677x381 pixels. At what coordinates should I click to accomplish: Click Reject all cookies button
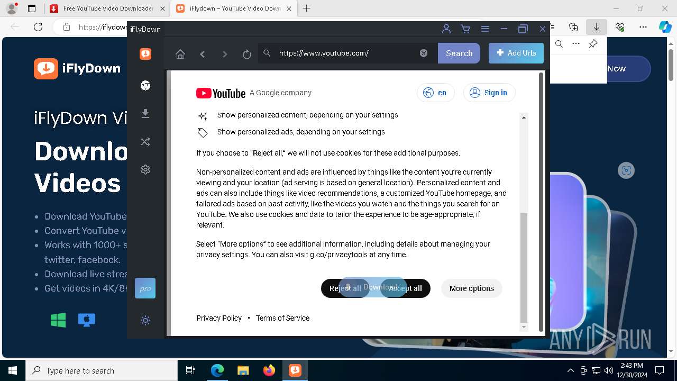coord(345,288)
